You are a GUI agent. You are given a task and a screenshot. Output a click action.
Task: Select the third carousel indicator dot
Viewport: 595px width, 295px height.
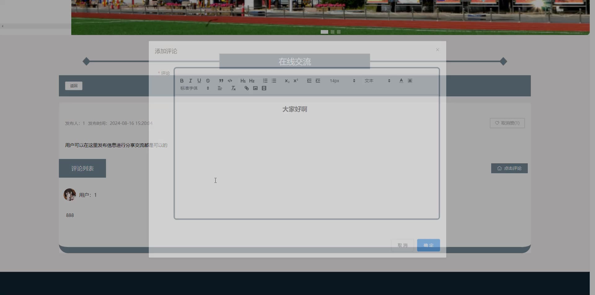(339, 32)
